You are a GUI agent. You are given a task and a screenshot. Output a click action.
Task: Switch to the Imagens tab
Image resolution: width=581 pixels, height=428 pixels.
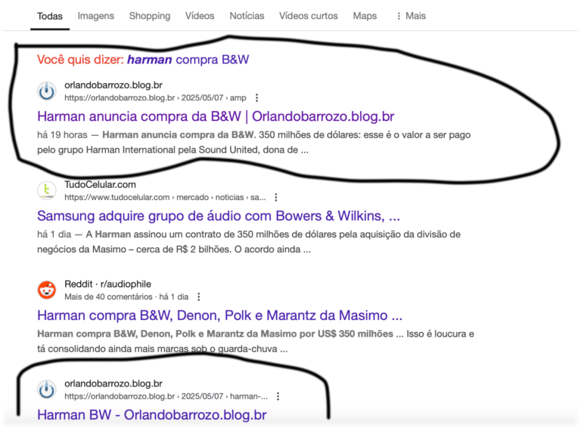[x=96, y=16]
